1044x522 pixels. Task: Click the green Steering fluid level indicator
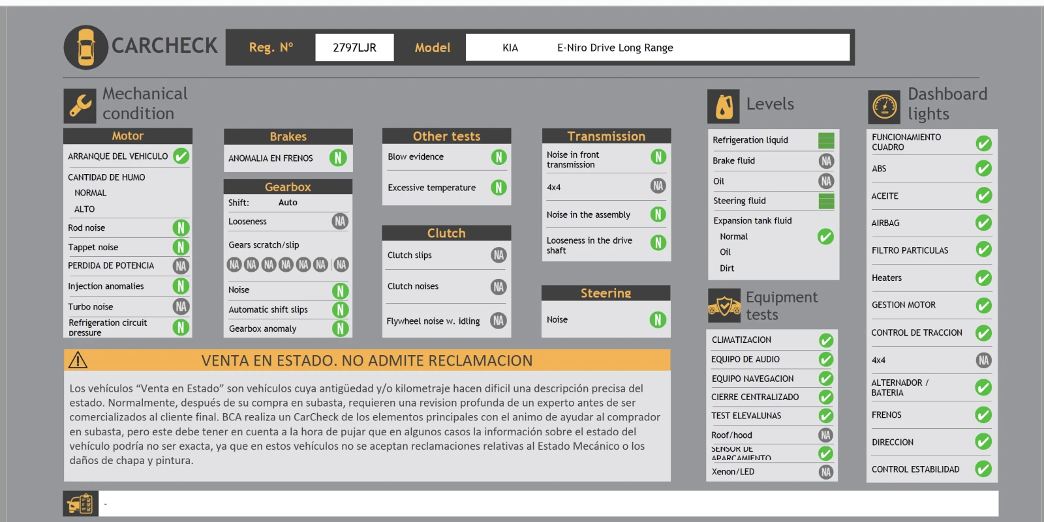(826, 201)
